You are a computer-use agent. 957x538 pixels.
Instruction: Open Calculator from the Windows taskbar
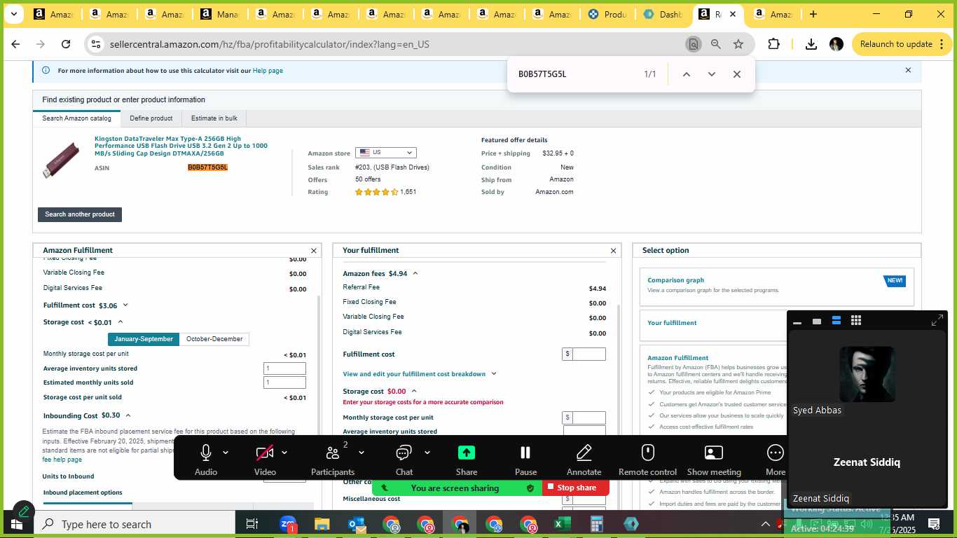coord(597,524)
